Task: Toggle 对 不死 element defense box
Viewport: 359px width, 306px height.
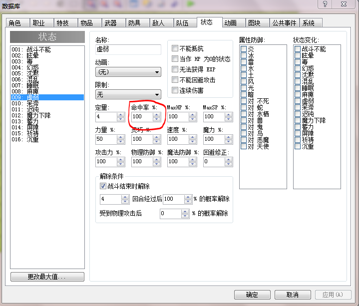Action: 244,101
